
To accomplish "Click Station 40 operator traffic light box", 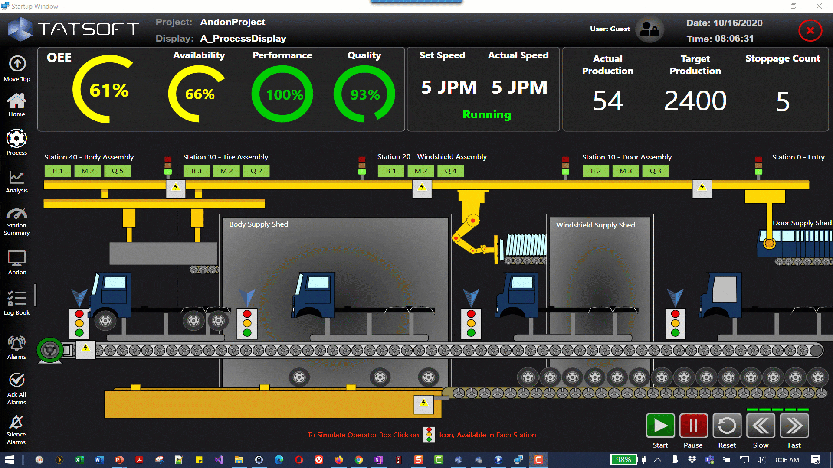I will point(79,323).
